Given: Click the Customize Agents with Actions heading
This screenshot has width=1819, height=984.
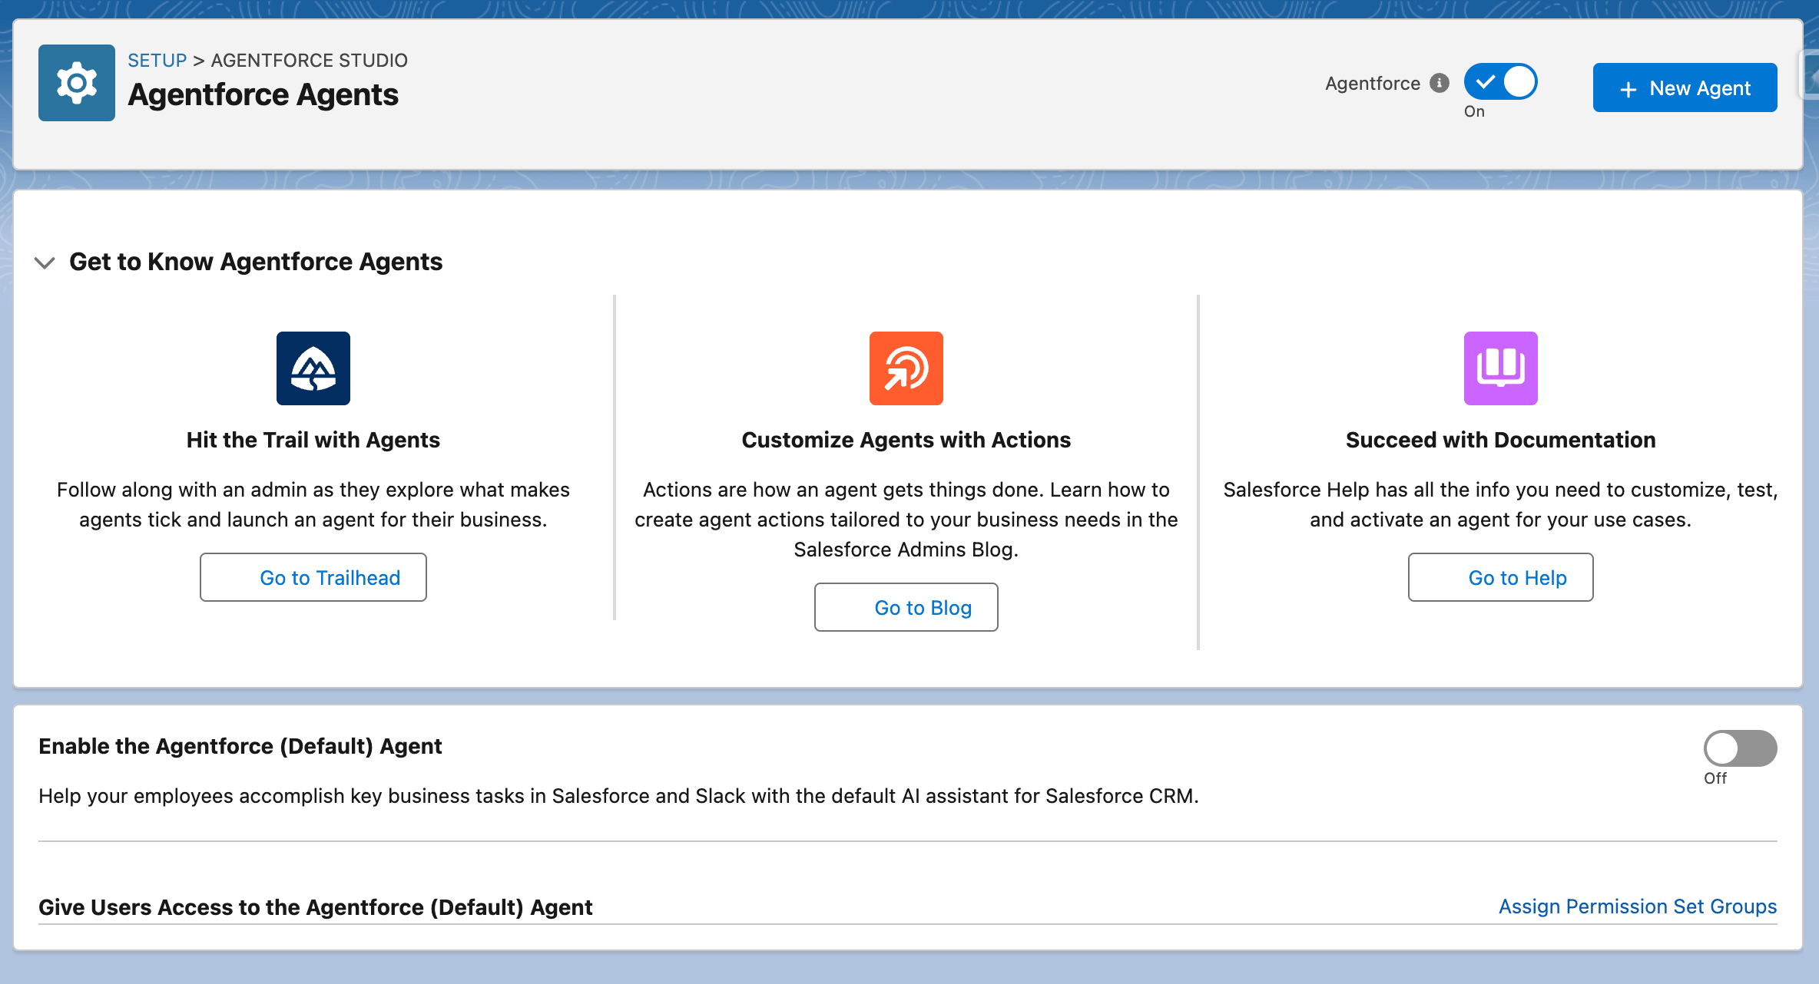Looking at the screenshot, I should coord(906,440).
